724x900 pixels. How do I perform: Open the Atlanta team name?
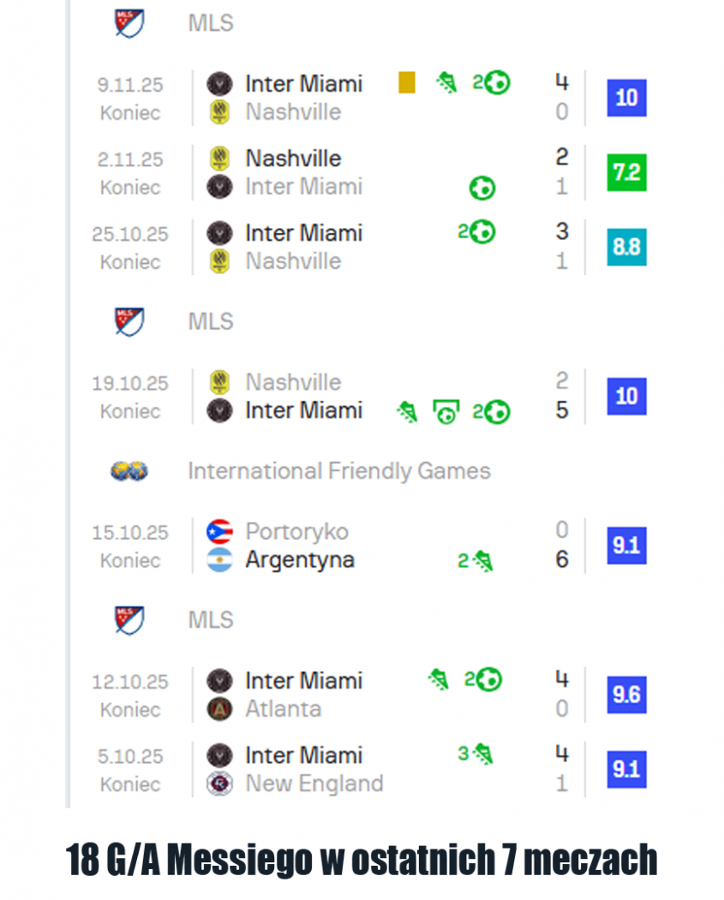click(x=283, y=709)
